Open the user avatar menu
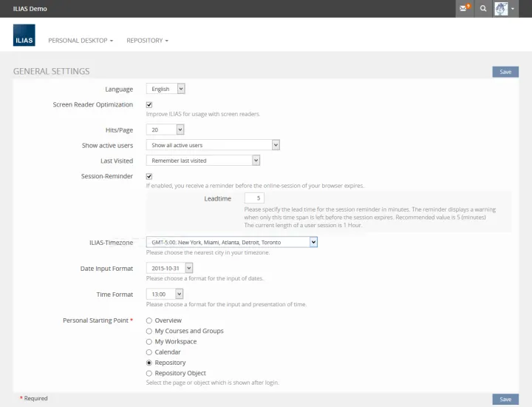The width and height of the screenshot is (532, 407). click(505, 8)
